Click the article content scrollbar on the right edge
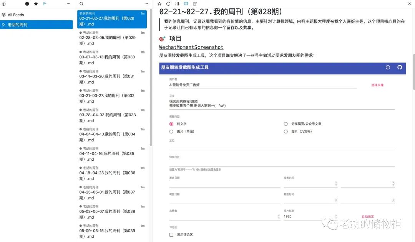This screenshot has width=415, height=242. (414, 72)
